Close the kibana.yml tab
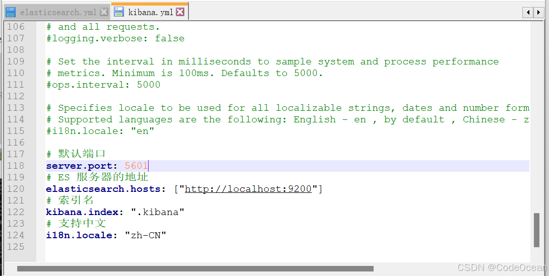This screenshot has width=549, height=276. (x=180, y=12)
